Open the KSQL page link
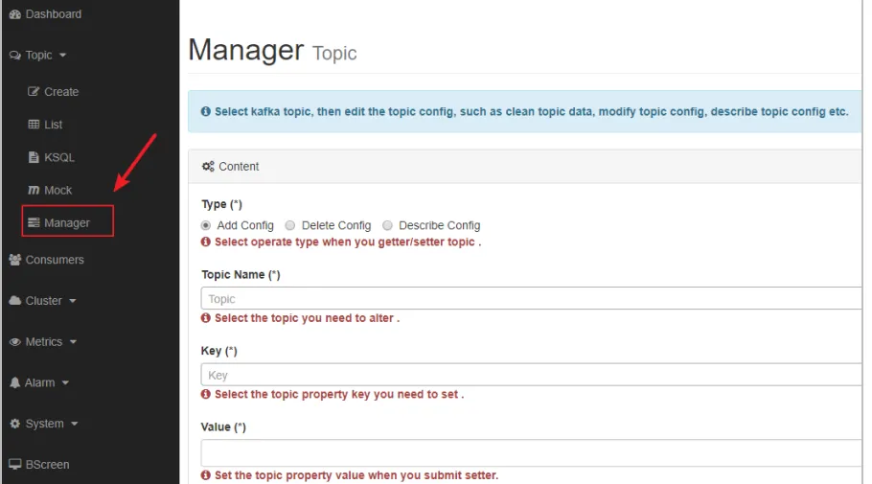Image resolution: width=872 pixels, height=484 pixels. tap(58, 157)
